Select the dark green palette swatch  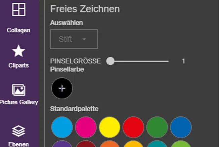click(157, 127)
